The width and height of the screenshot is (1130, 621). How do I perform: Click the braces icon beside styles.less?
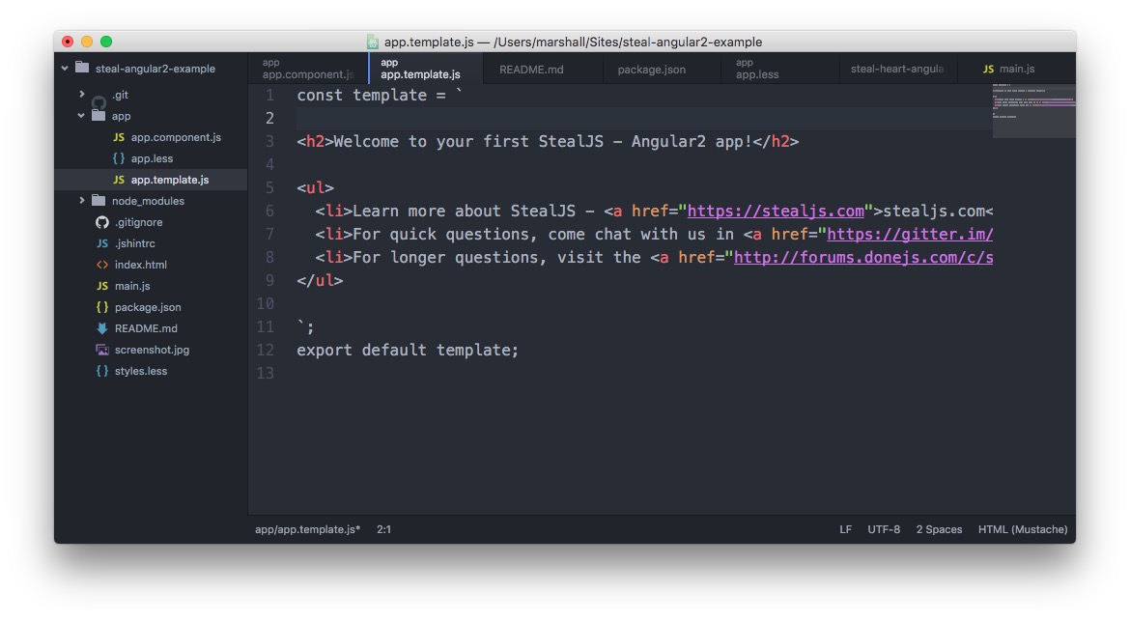(x=102, y=371)
